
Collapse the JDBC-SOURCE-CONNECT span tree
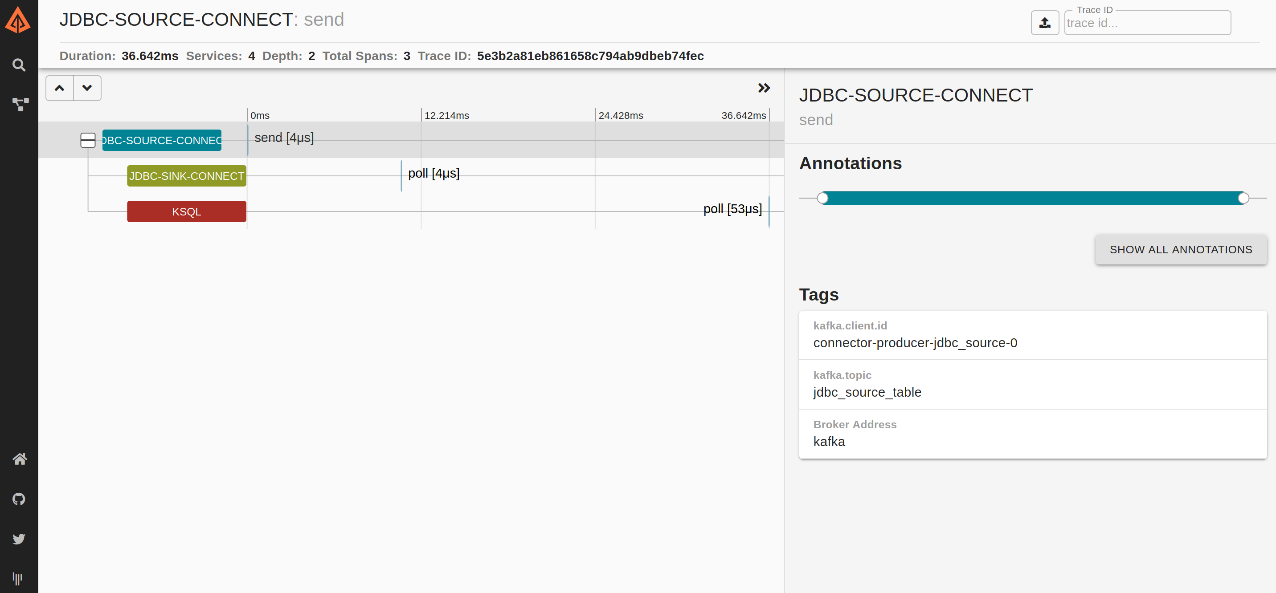(x=88, y=140)
